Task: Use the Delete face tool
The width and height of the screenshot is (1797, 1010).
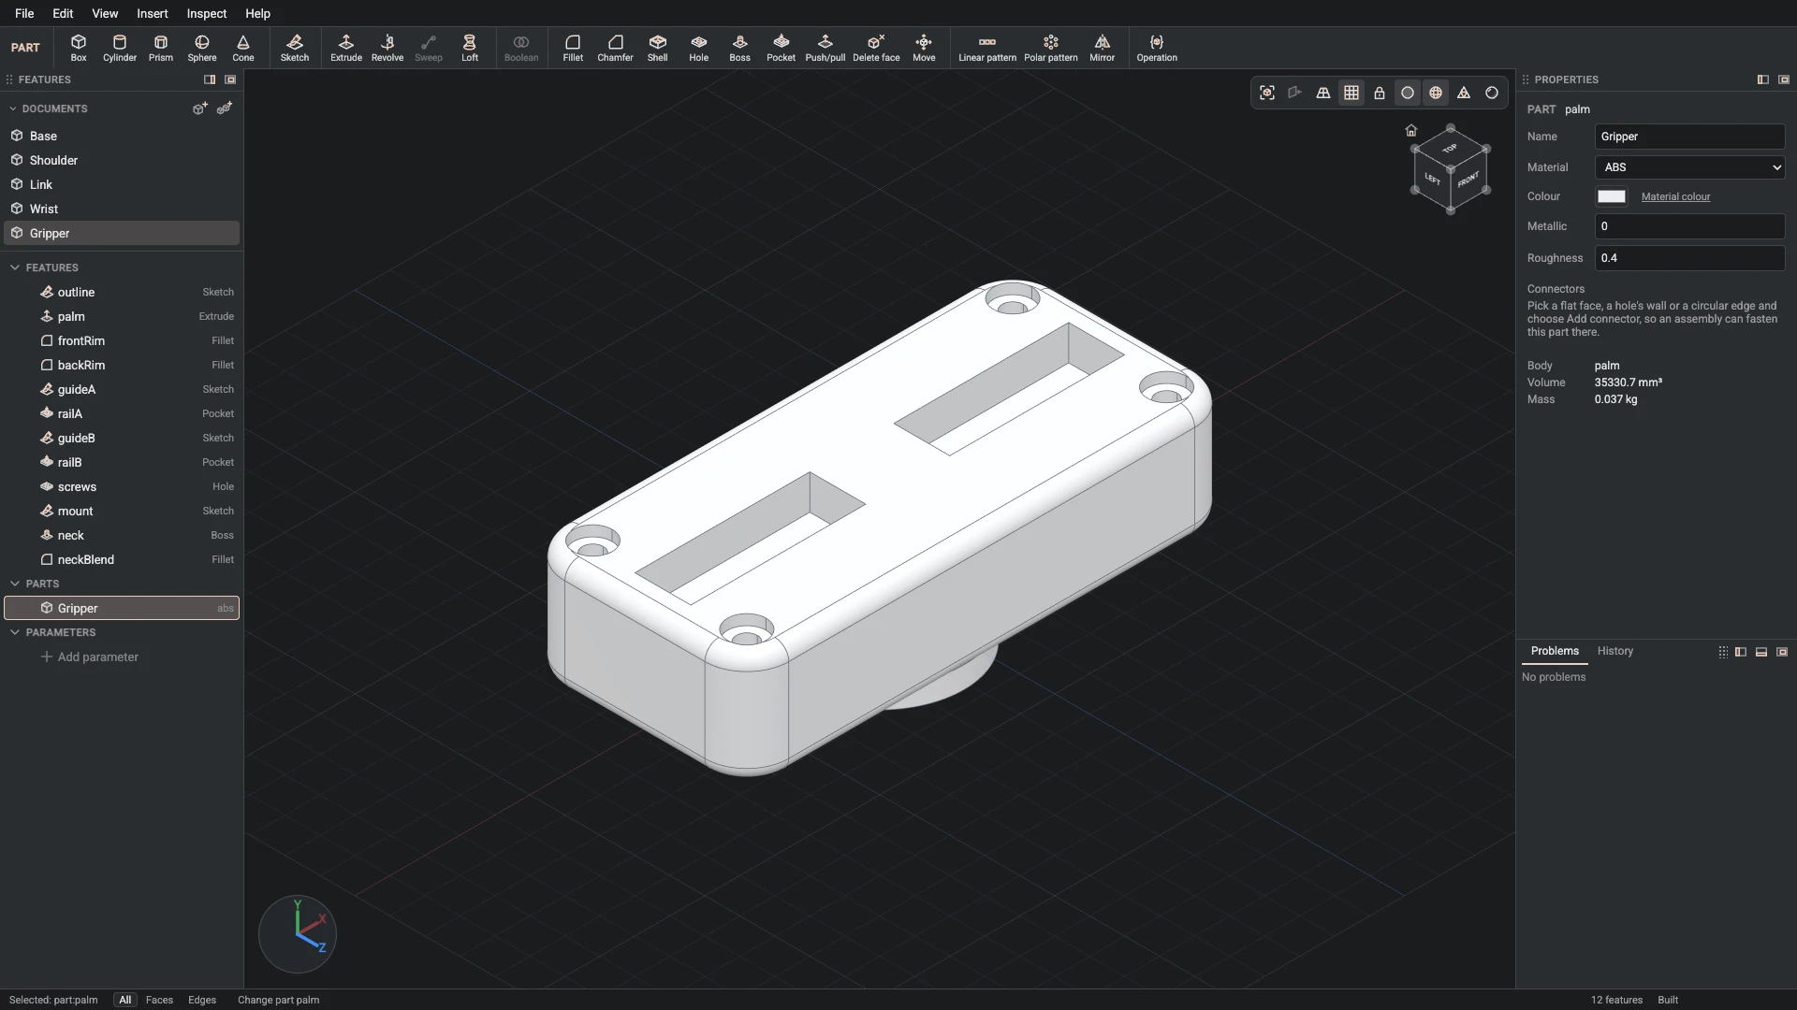Action: pos(876,48)
